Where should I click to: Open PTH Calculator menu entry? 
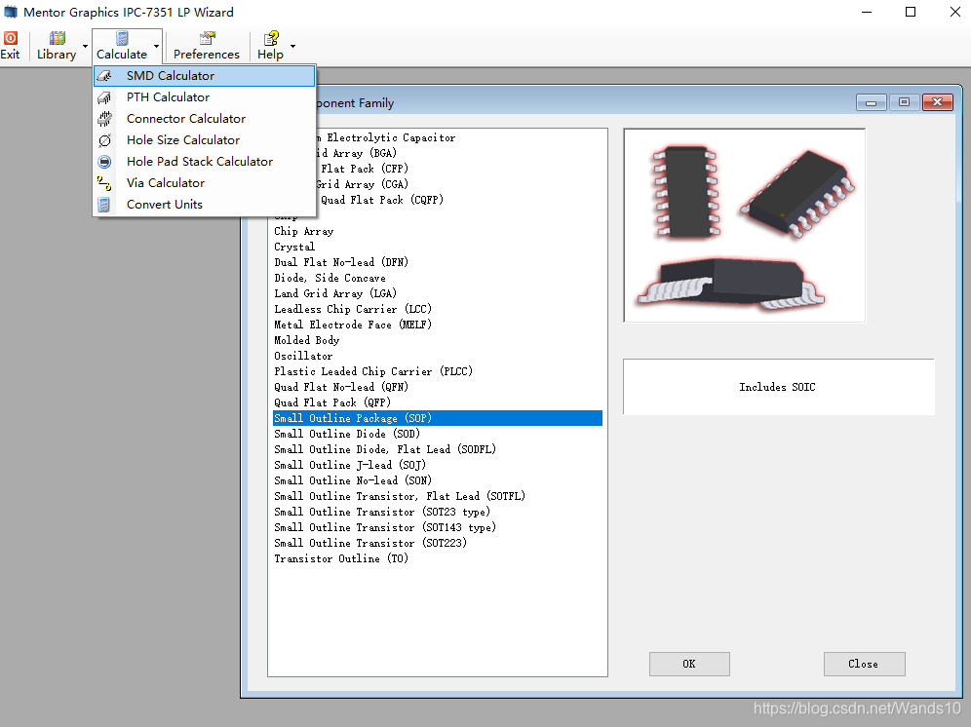168,97
